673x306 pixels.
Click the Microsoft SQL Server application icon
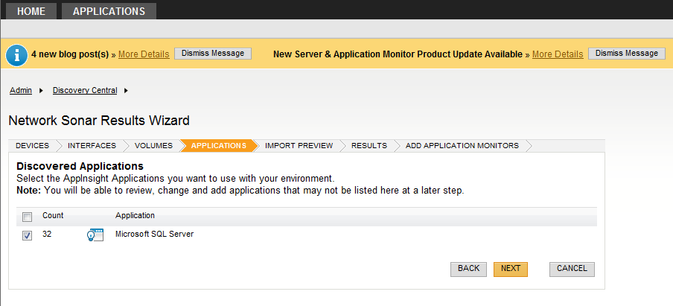(95, 235)
